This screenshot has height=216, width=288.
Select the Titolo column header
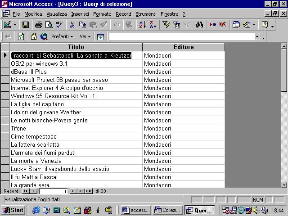pyautogui.click(x=76, y=47)
